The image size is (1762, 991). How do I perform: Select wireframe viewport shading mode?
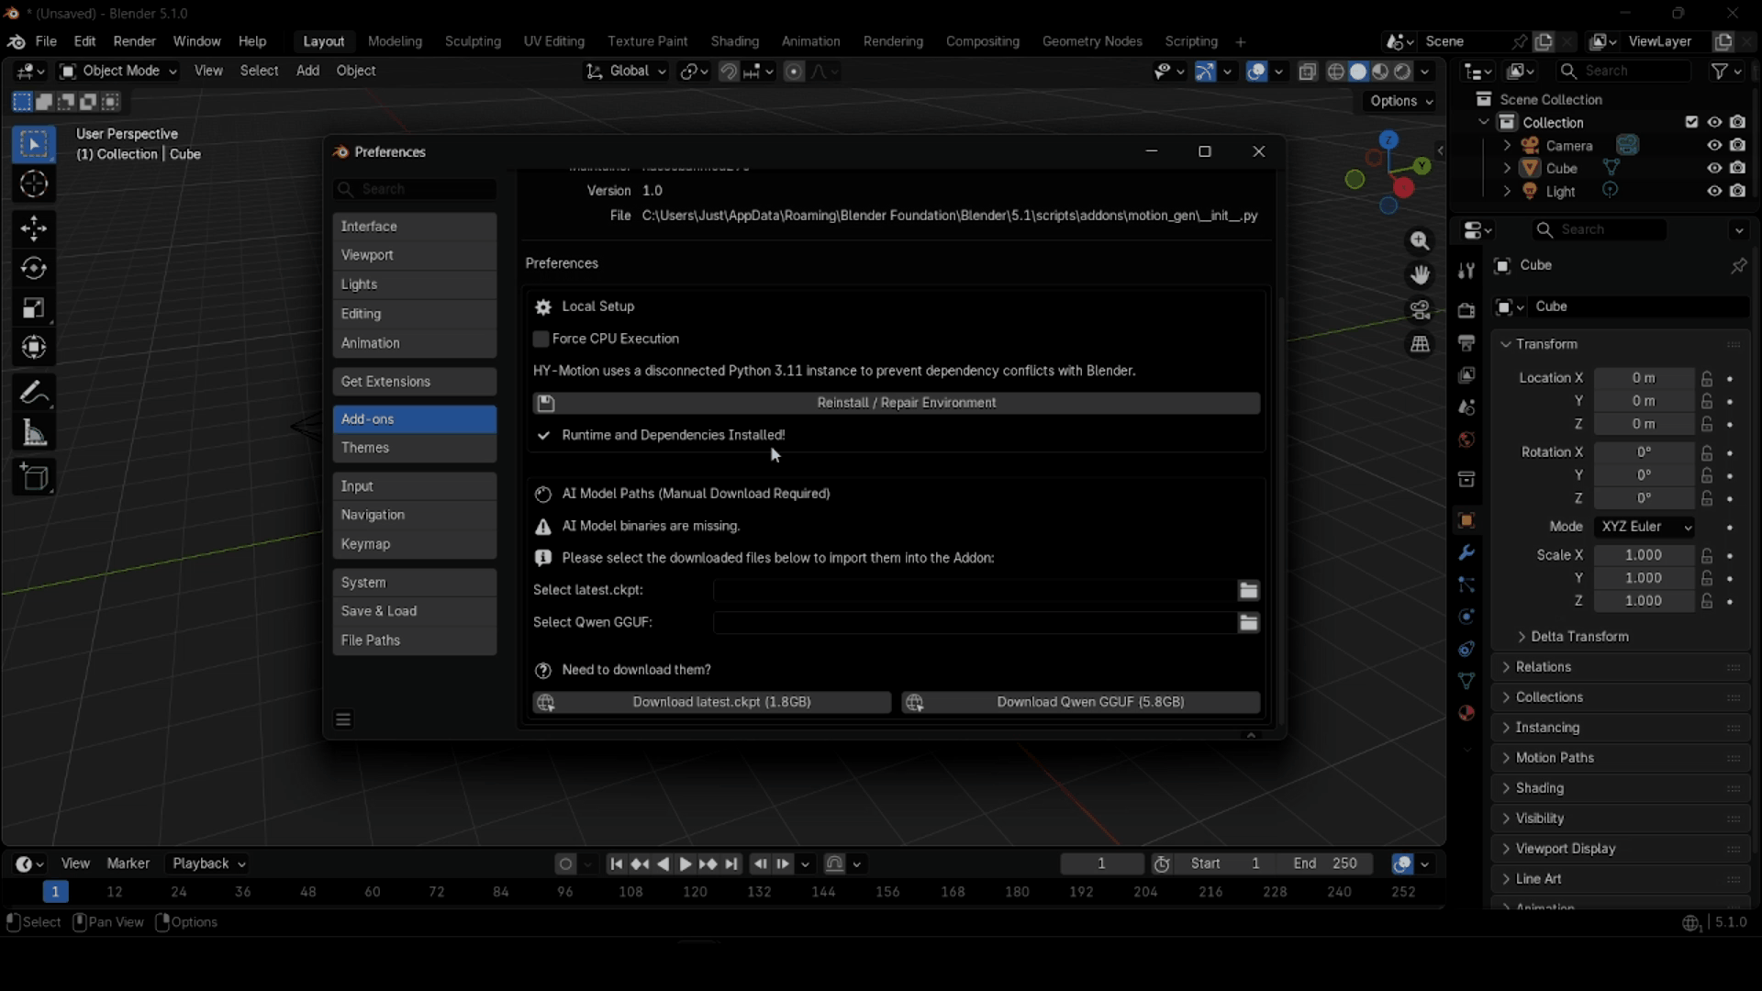pyautogui.click(x=1336, y=72)
